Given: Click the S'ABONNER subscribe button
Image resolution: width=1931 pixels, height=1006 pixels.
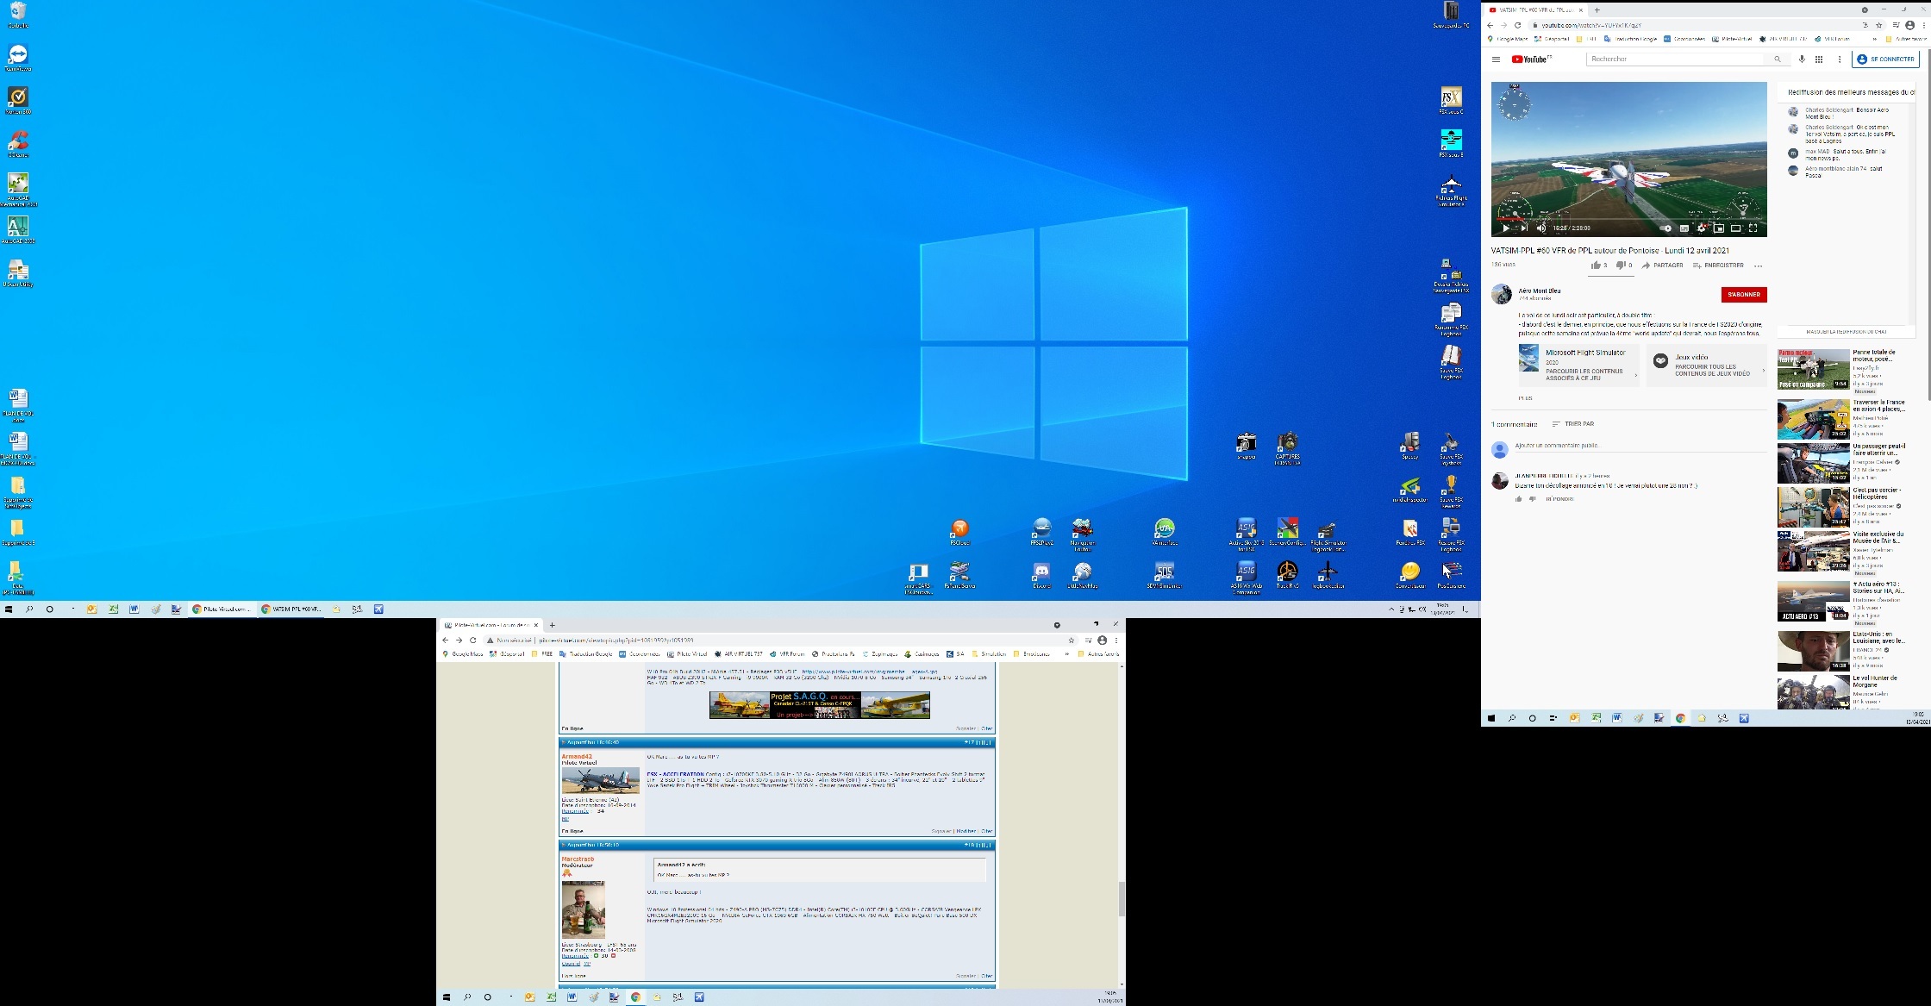Looking at the screenshot, I should [x=1743, y=295].
